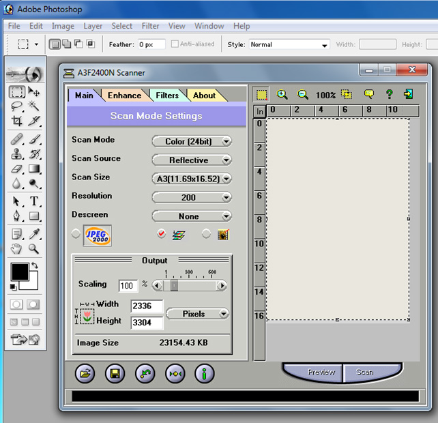Viewport: 438px width, 423px height.
Task: Select the JPEG 2000 radio button
Action: pos(76,234)
